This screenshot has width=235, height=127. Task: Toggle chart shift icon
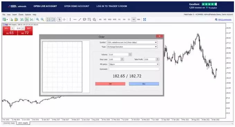[53, 19]
